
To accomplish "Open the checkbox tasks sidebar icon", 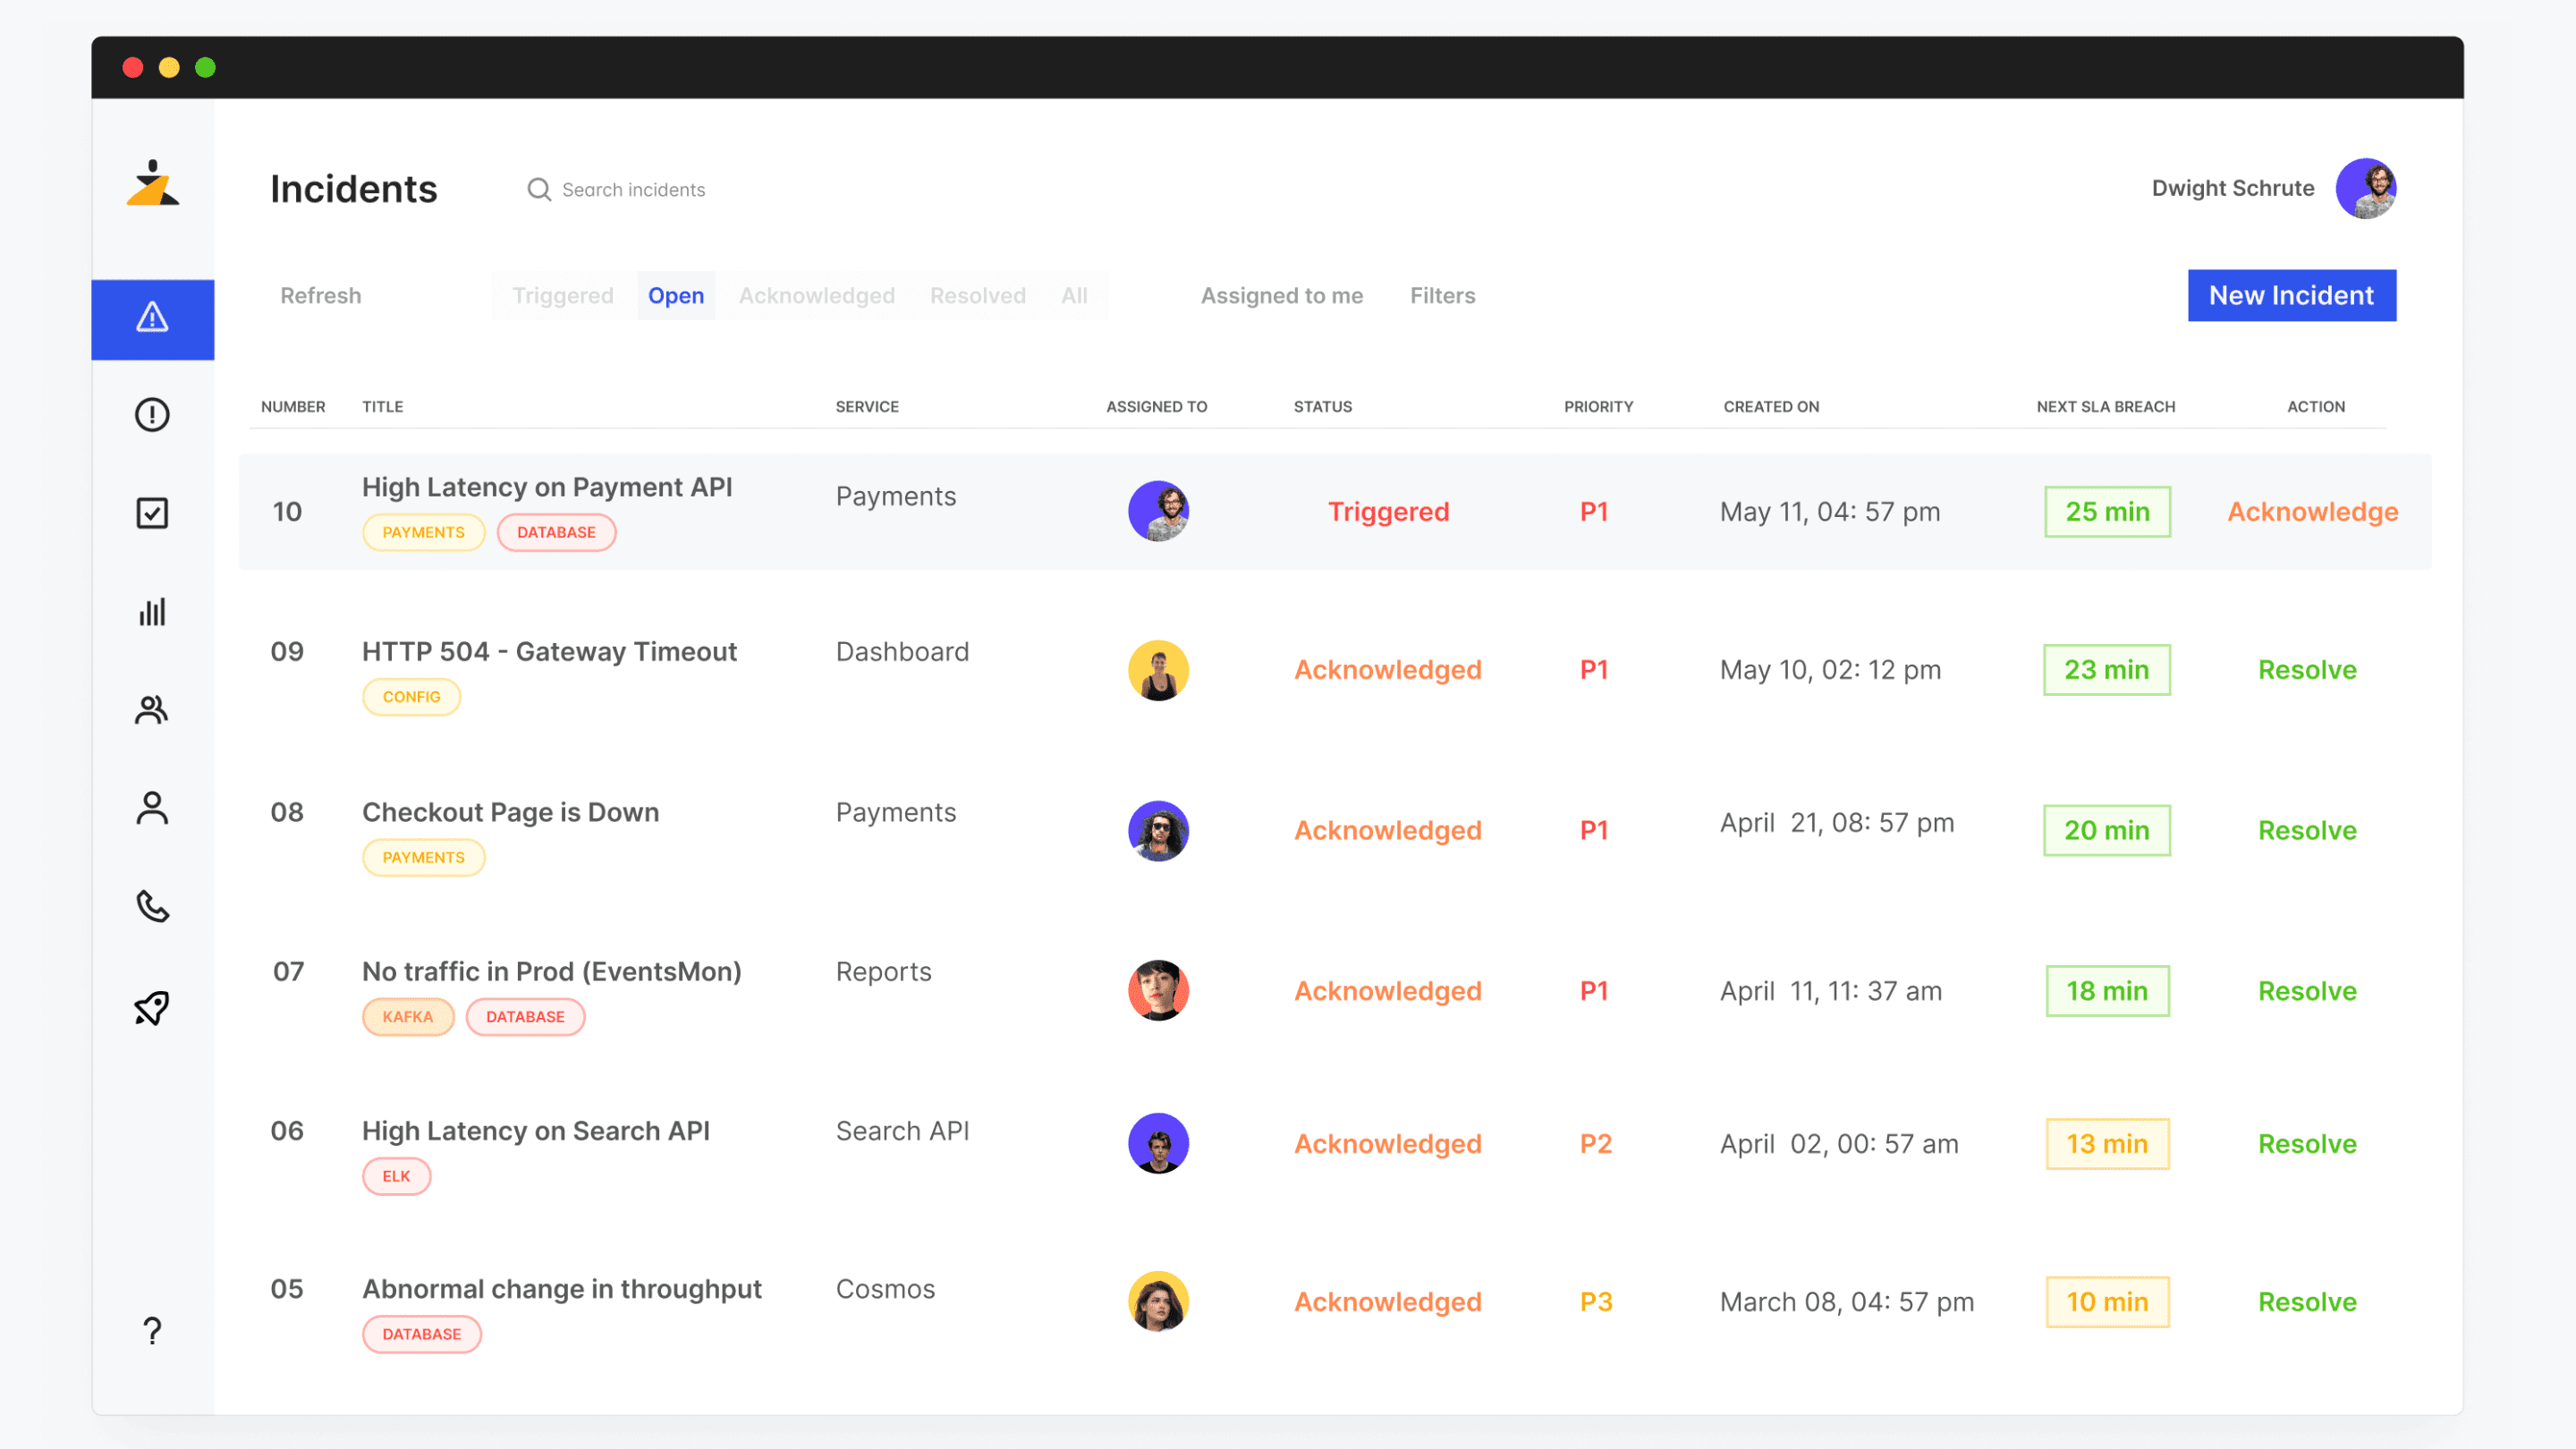I will coord(152,513).
